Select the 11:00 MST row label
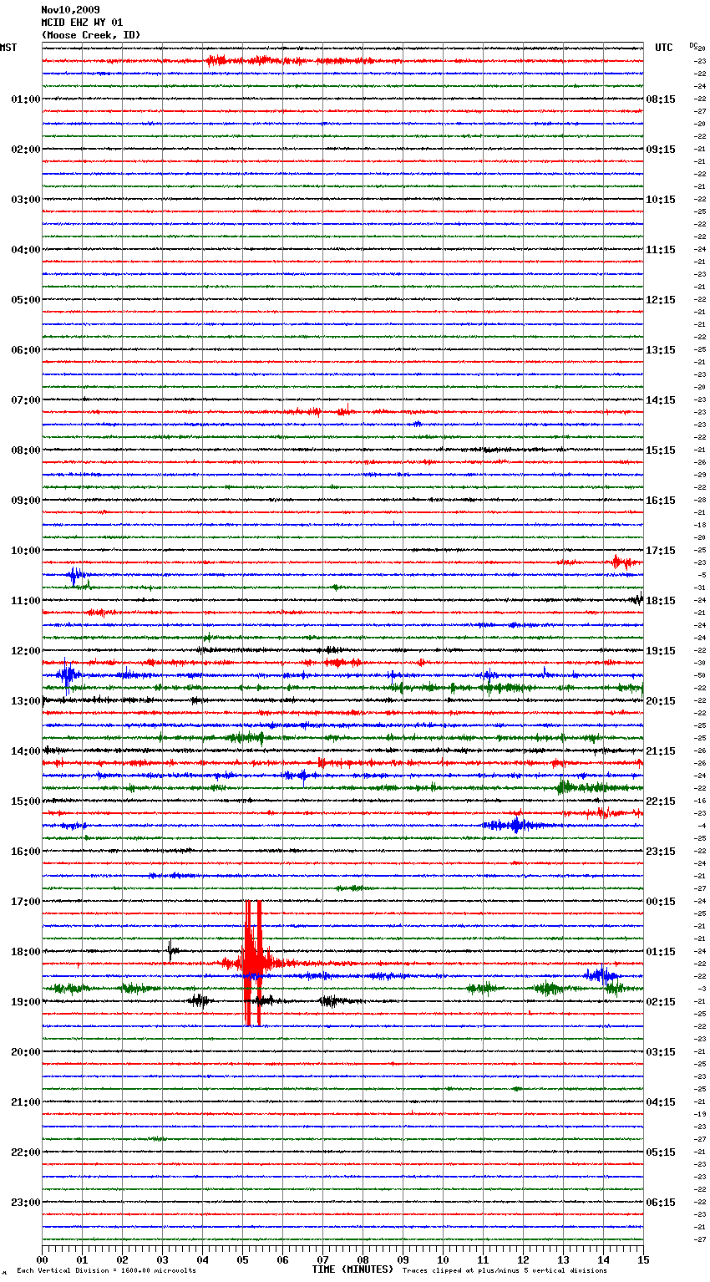Image resolution: width=710 pixels, height=1282 pixels. pos(25,601)
